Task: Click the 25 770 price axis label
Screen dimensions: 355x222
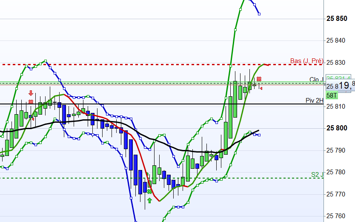Action: 336,194
